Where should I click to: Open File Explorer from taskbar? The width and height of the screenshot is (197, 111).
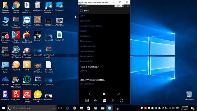click(81, 108)
